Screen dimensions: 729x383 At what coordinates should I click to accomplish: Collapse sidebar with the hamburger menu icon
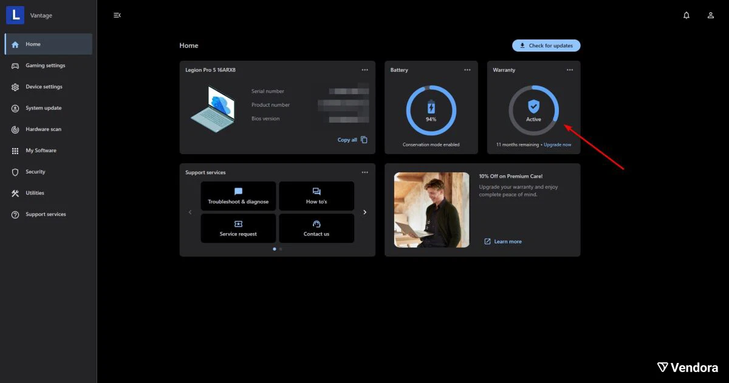click(117, 15)
